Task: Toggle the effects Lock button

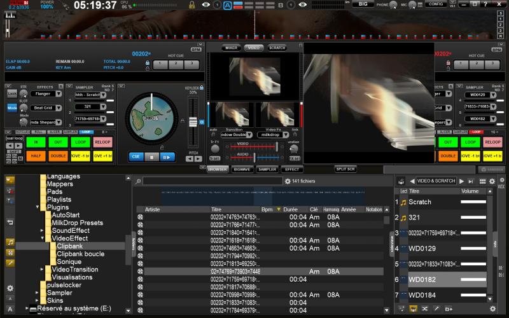Action: pos(12,93)
